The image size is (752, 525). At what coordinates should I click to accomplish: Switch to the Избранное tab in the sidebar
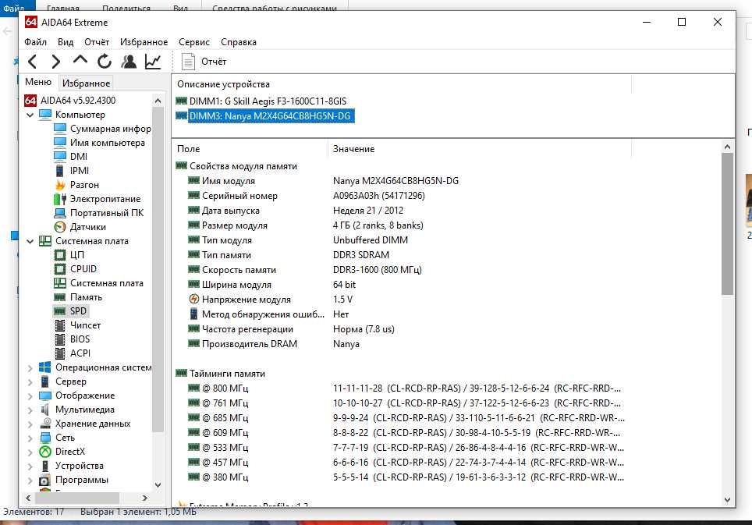(x=86, y=83)
